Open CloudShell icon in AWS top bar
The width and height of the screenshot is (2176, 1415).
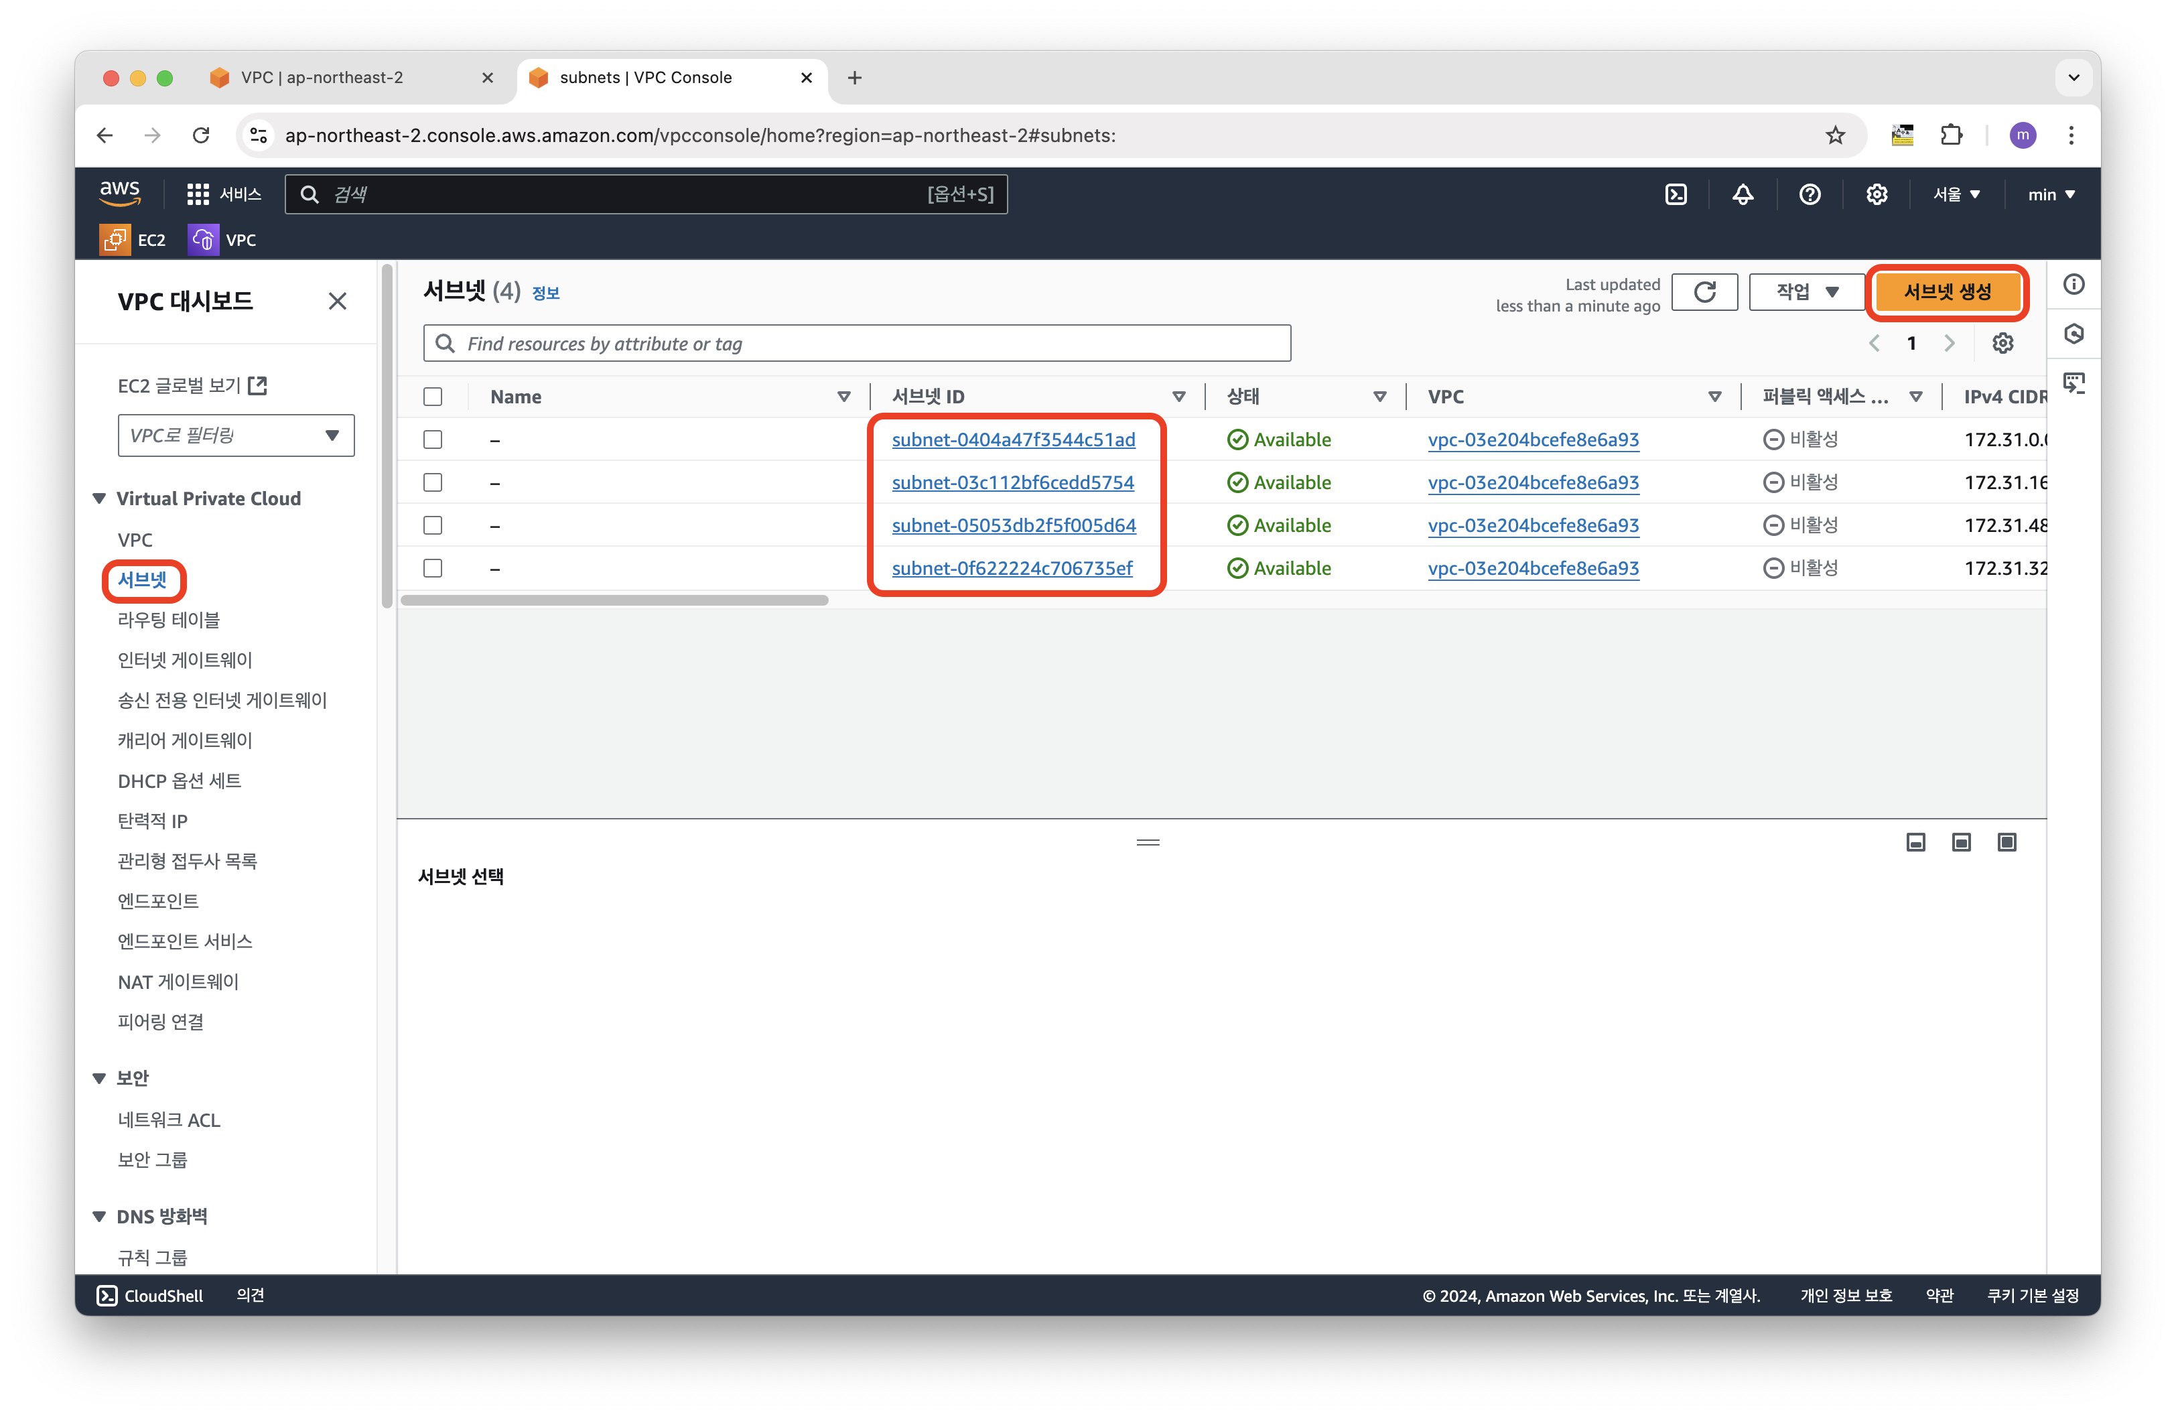coord(1676,194)
